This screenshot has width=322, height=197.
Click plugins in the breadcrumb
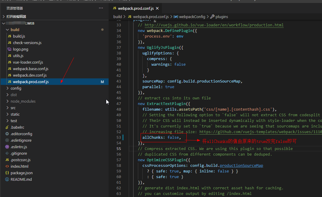(x=222, y=17)
